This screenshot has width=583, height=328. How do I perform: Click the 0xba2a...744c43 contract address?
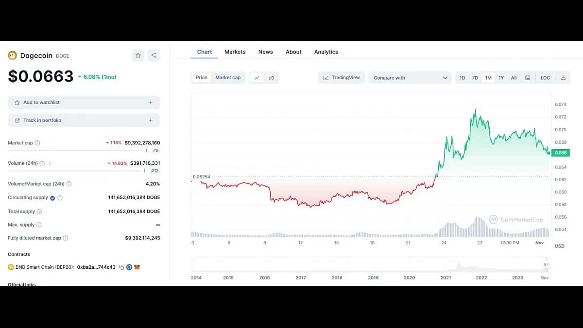click(x=97, y=267)
